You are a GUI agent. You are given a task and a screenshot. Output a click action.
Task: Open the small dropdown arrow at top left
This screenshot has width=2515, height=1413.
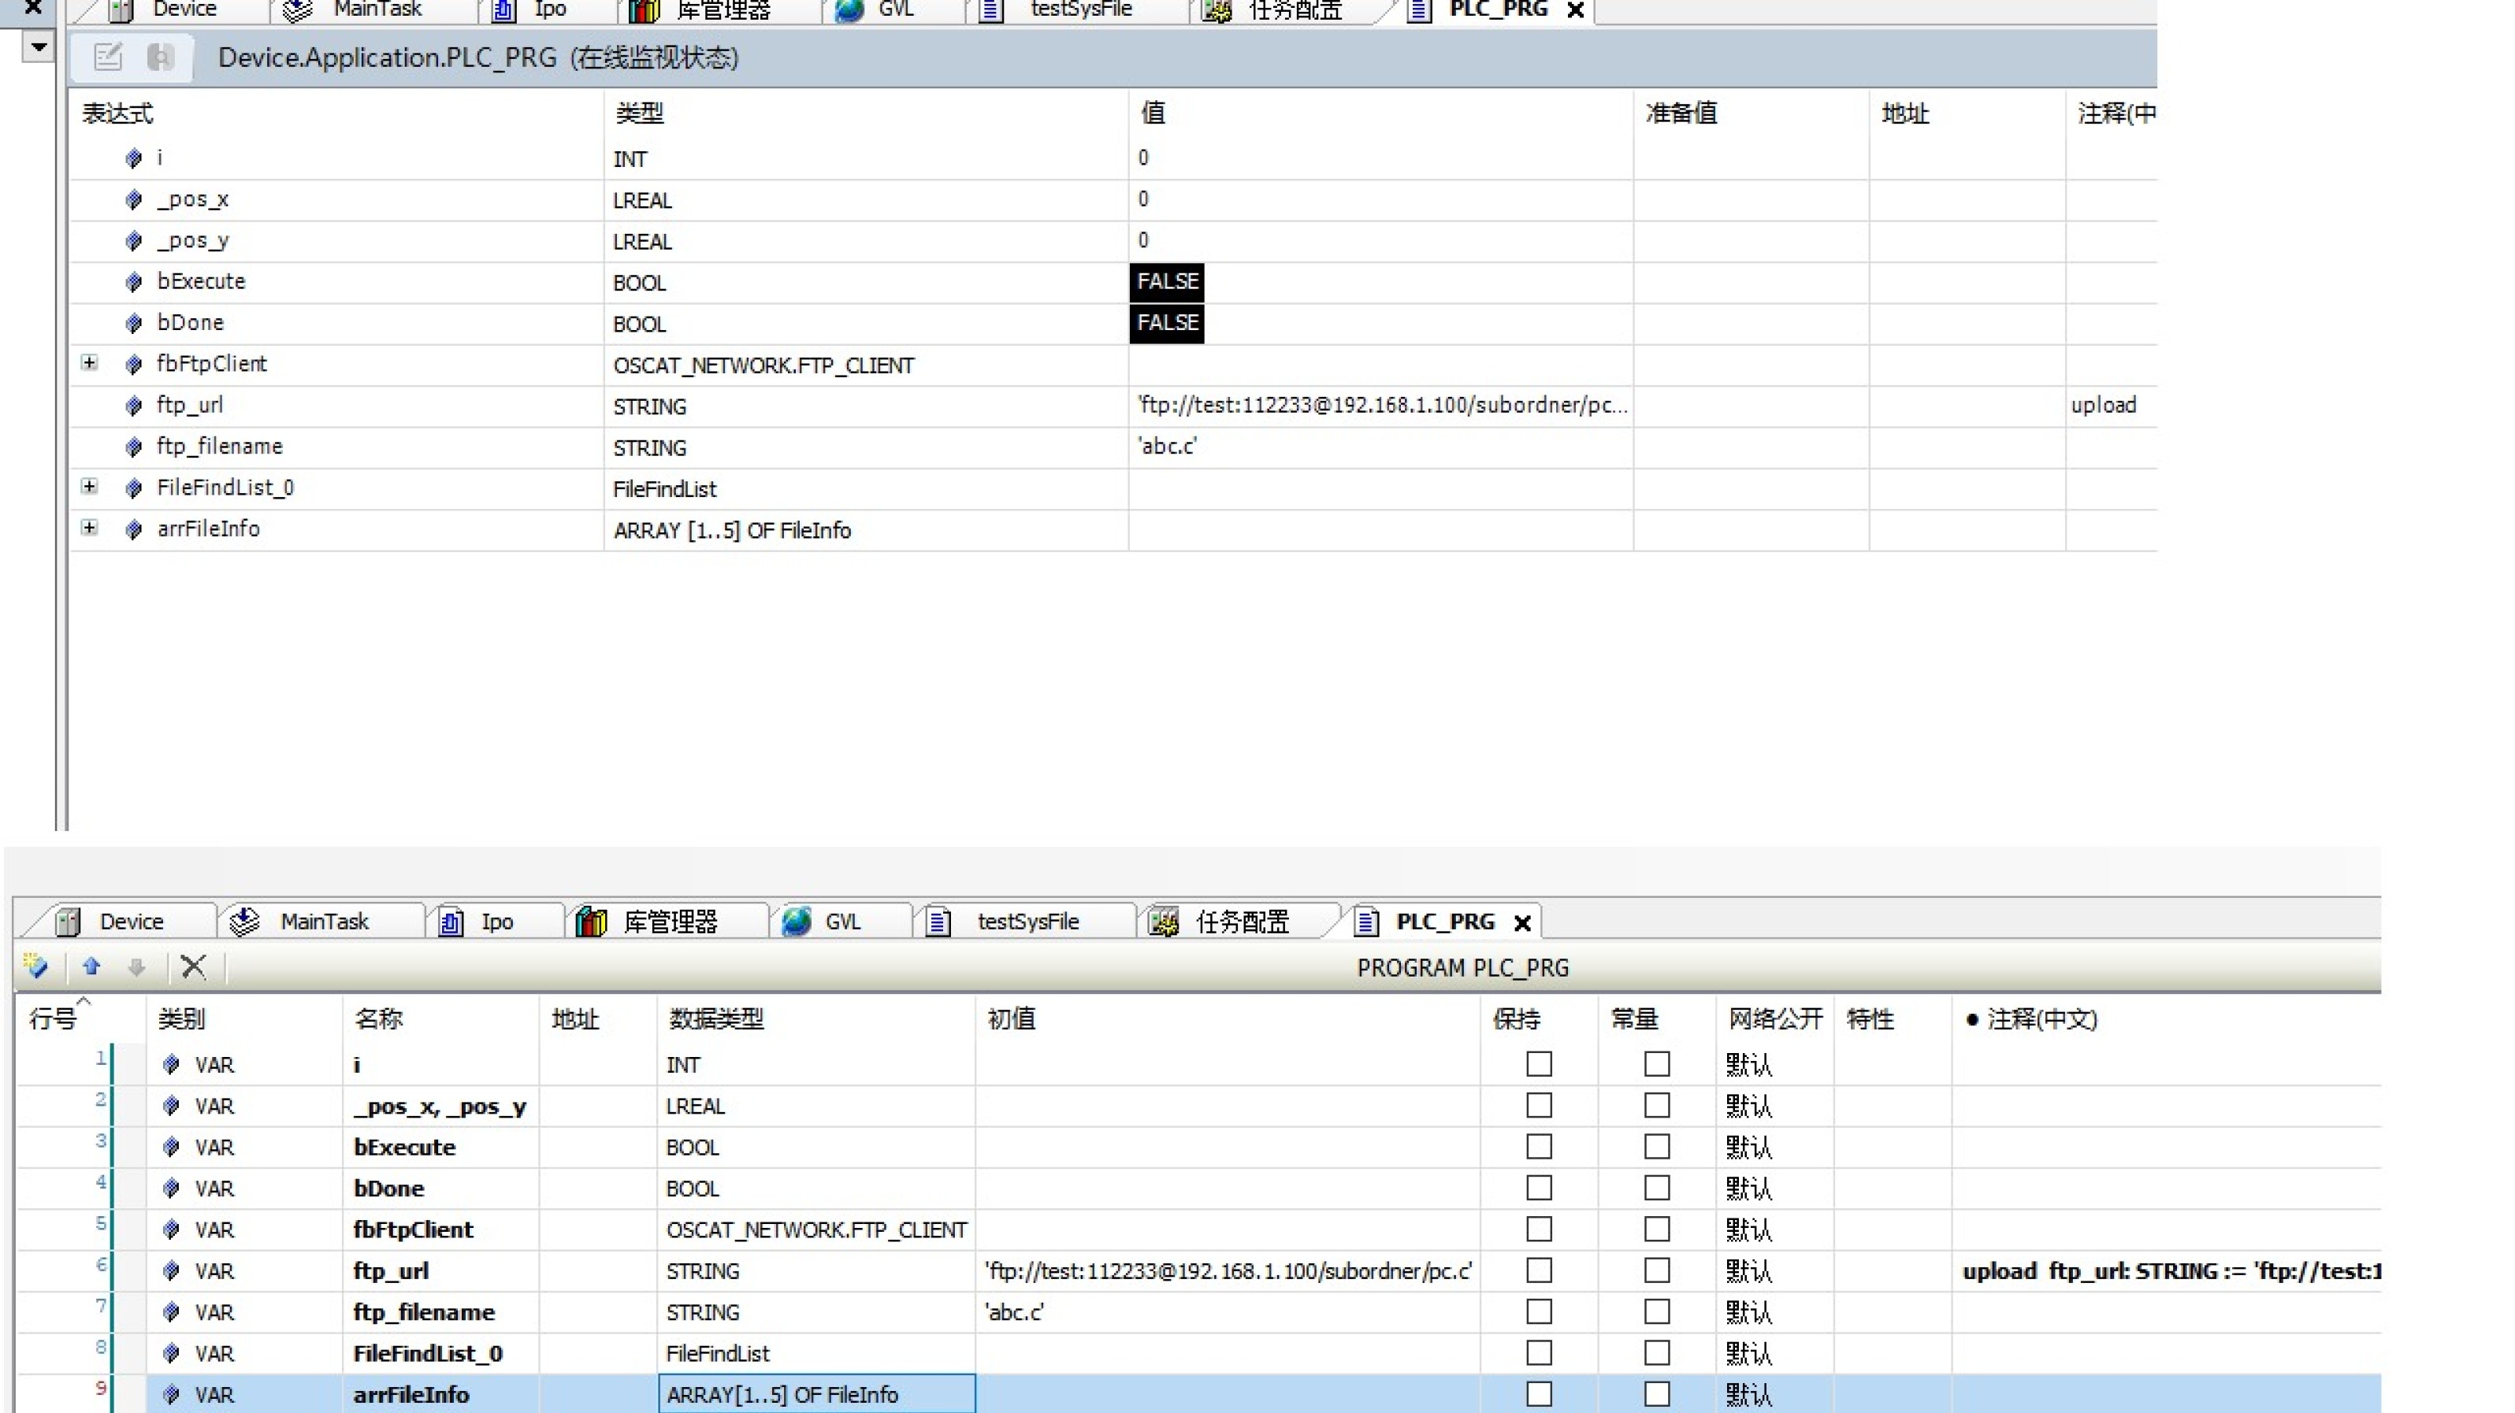38,46
